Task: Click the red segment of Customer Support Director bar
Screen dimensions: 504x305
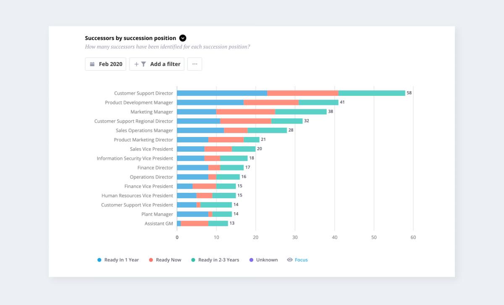Action: [303, 93]
